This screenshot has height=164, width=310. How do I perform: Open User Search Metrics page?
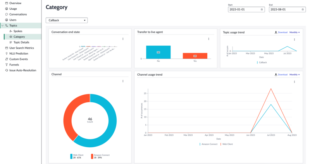22,48
